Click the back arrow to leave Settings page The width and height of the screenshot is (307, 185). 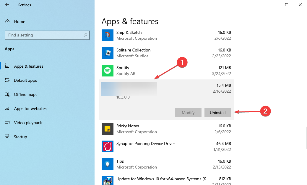tap(7, 5)
